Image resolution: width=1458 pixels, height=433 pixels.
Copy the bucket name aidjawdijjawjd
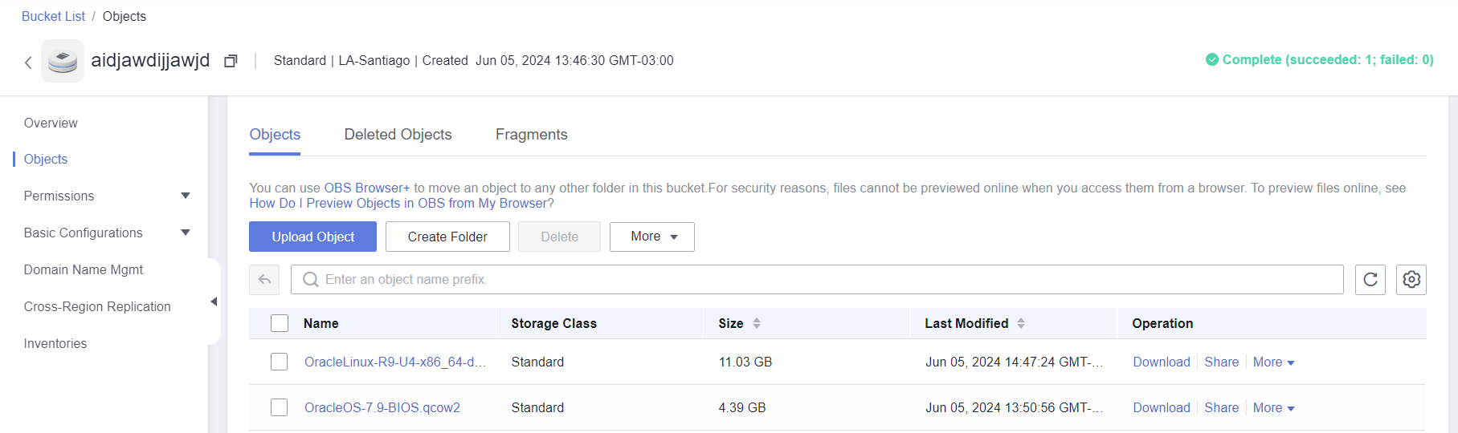231,61
